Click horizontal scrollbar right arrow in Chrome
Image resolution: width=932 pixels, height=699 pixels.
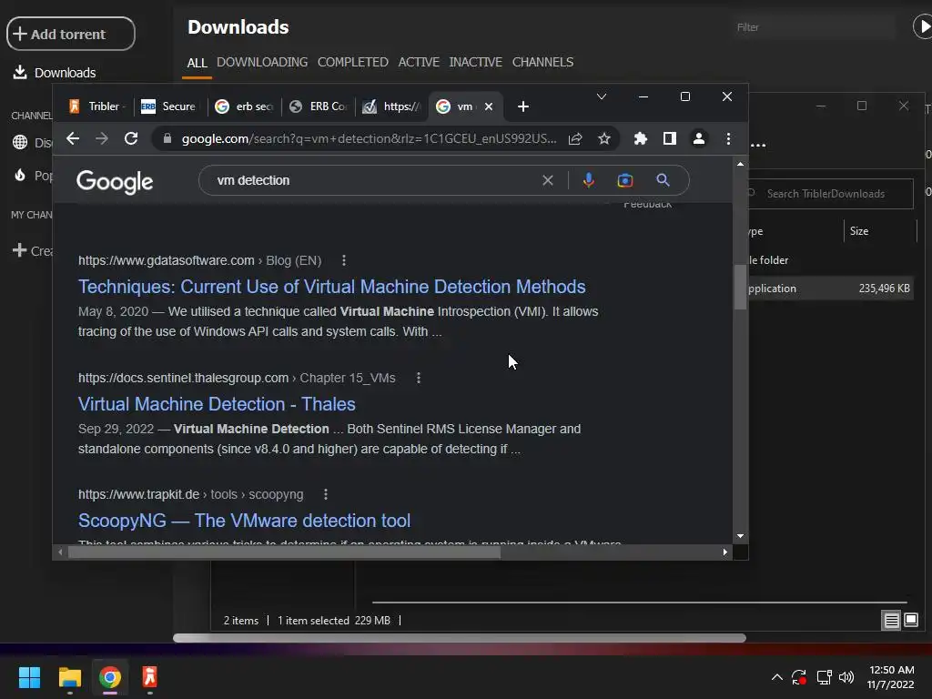tap(725, 552)
